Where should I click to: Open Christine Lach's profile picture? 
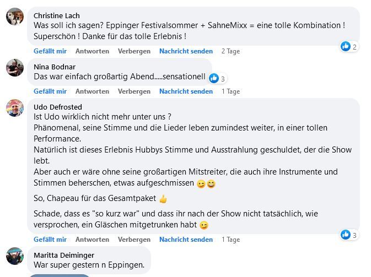click(x=15, y=17)
